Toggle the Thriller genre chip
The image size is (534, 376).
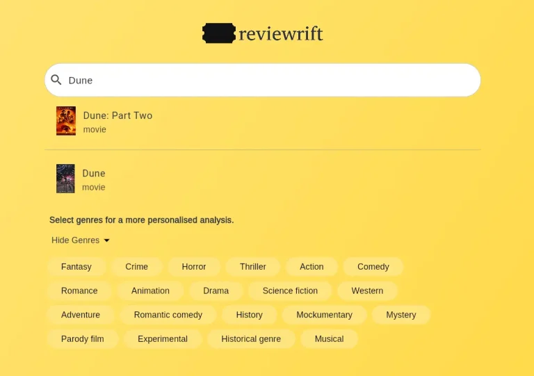coord(252,267)
